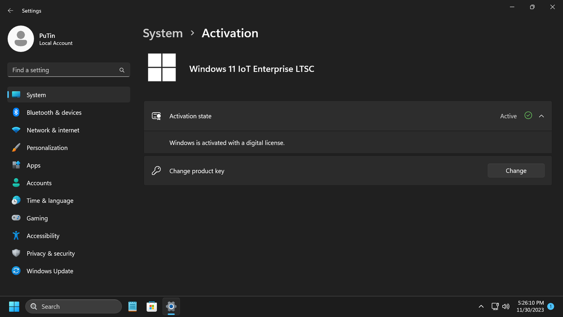Go back using the arrow button
Viewport: 563px width, 317px height.
pos(10,10)
